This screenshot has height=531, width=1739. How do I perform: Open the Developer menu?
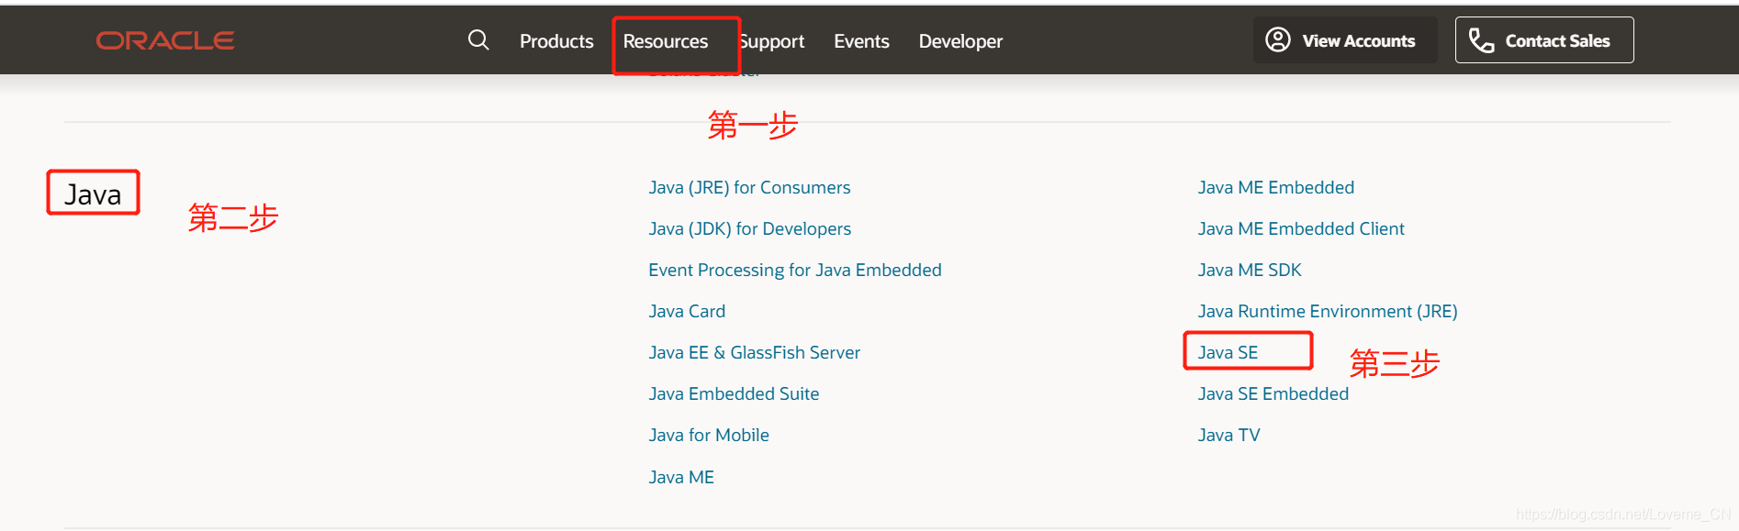pos(960,41)
